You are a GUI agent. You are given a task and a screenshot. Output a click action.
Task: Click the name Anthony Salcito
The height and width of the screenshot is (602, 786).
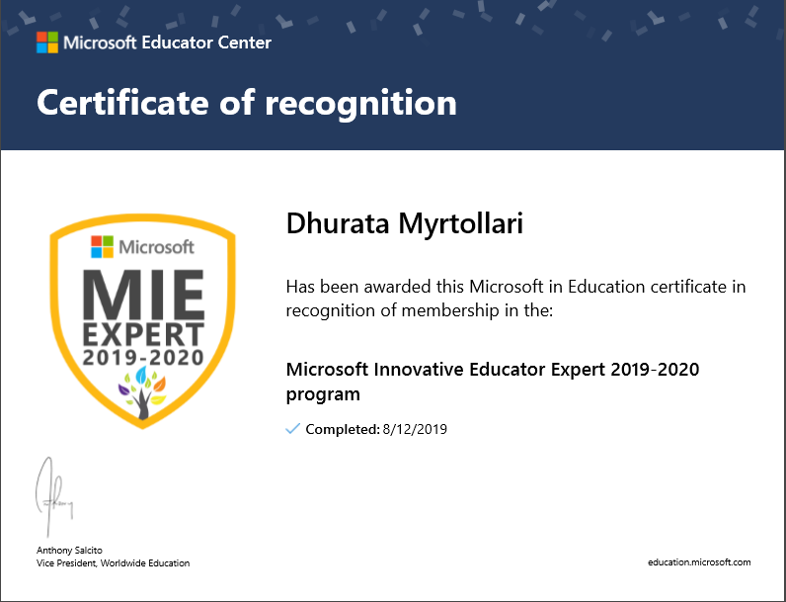(x=69, y=551)
